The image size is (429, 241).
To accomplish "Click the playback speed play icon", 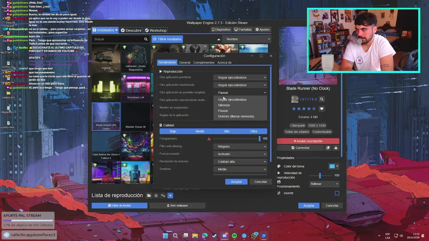I will pos(279,173).
